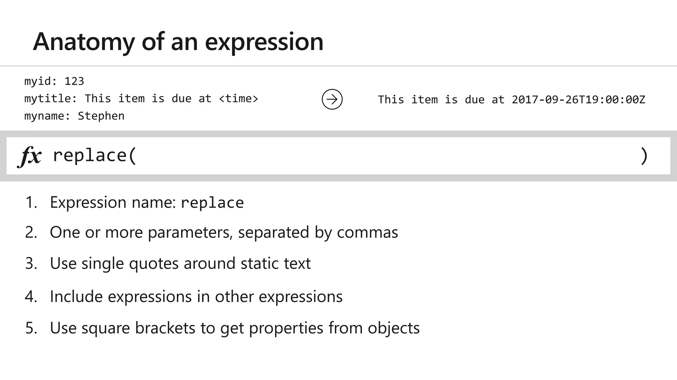This screenshot has height=380, width=677.
Task: Select Include expressions in other expressions item
Action: click(x=196, y=296)
